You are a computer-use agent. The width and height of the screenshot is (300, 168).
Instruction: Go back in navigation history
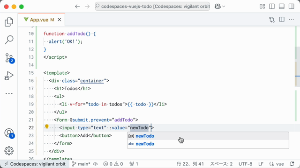click(77, 7)
